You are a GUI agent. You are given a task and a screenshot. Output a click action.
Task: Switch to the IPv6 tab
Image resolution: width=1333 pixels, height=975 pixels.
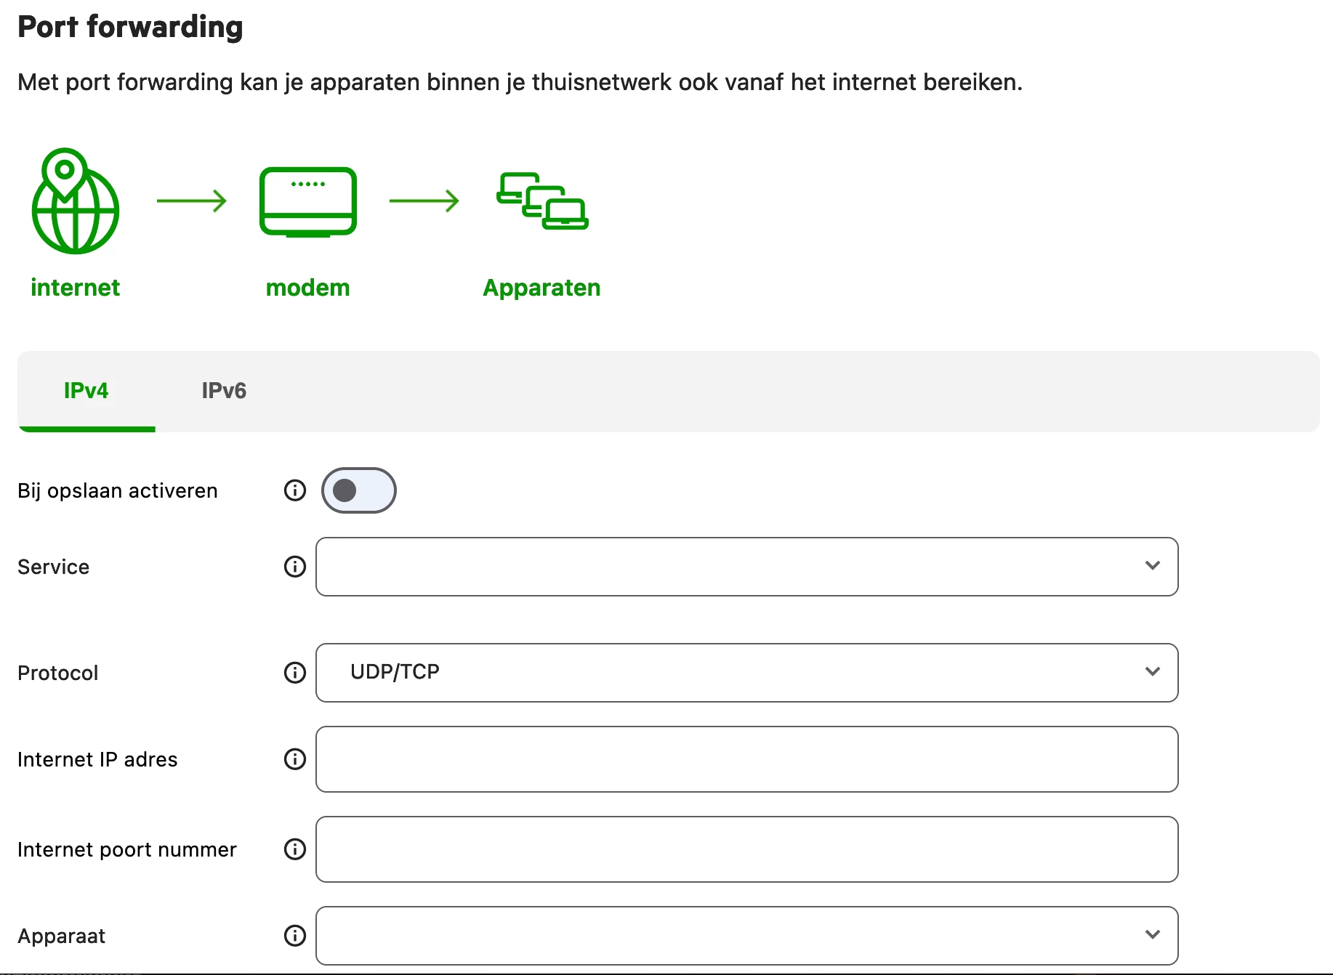pyautogui.click(x=224, y=391)
